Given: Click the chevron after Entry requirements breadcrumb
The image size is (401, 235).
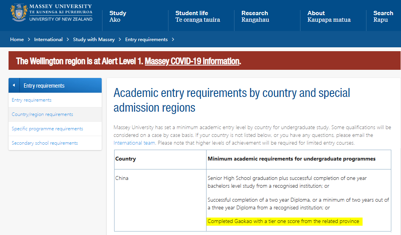Looking at the screenshot, I should [173, 39].
